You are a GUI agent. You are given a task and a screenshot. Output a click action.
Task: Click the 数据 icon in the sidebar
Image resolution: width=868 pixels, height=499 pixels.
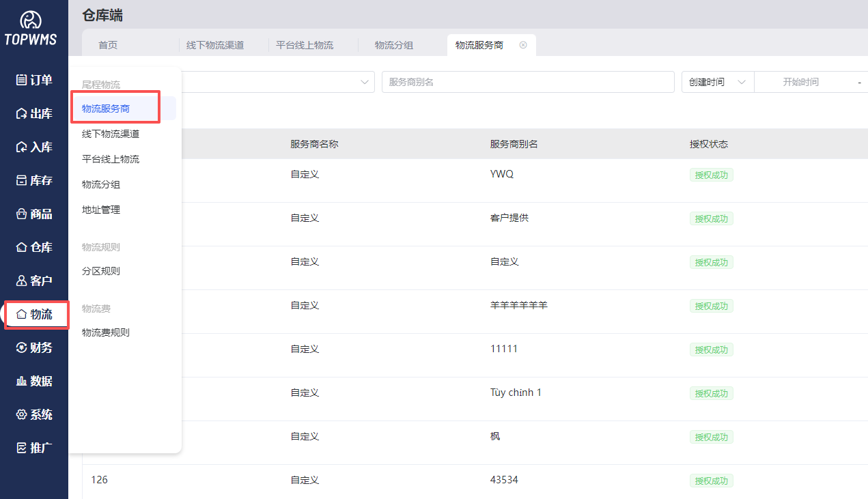(34, 381)
